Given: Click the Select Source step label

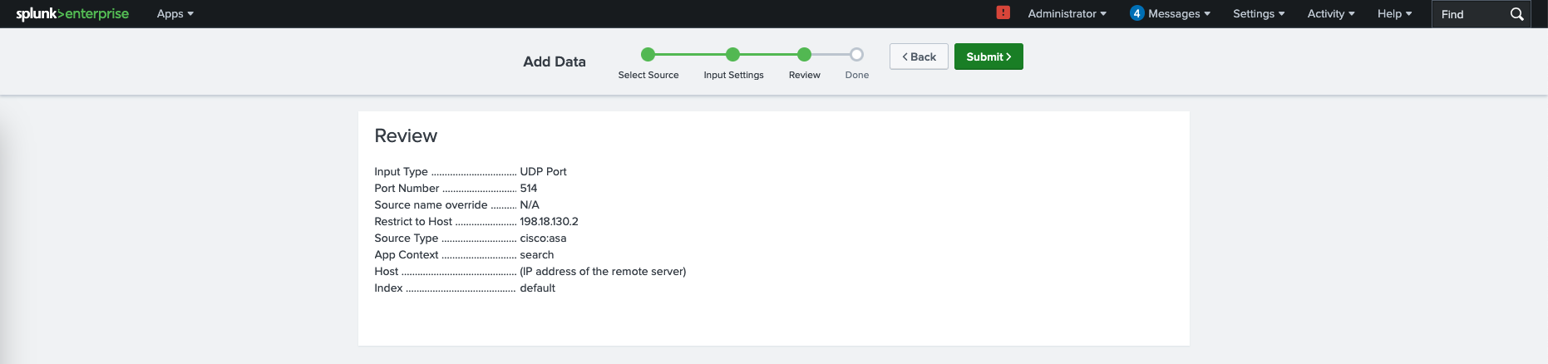Looking at the screenshot, I should (648, 75).
